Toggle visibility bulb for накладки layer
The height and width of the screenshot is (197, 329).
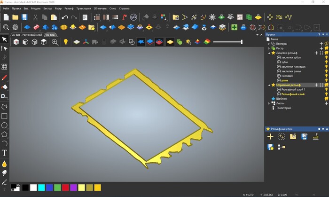[326, 76]
